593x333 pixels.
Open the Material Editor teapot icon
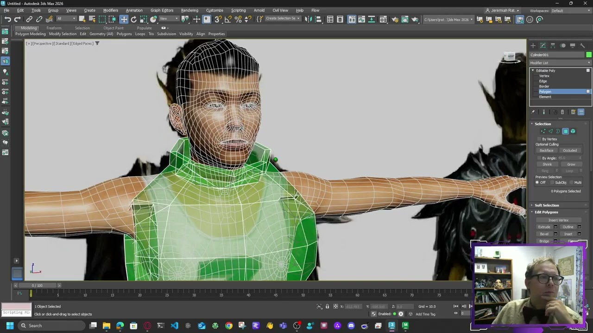(383, 19)
